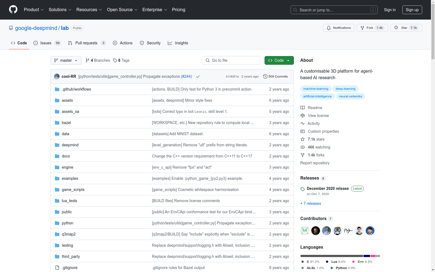Expand the Enterprise menu
Viewport: 435px width, 272px height.
tap(155, 10)
